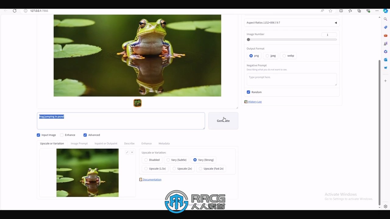Choose Upscale (Fast 2x) option
The width and height of the screenshot is (390, 219).
click(211, 169)
